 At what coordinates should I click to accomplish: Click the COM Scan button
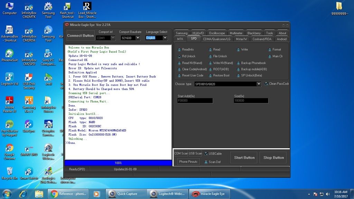[181, 153]
